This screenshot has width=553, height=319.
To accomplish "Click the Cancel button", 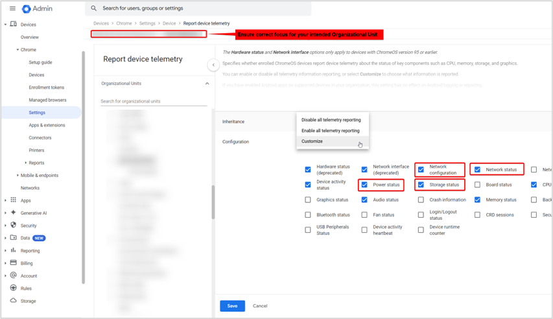I will click(260, 305).
